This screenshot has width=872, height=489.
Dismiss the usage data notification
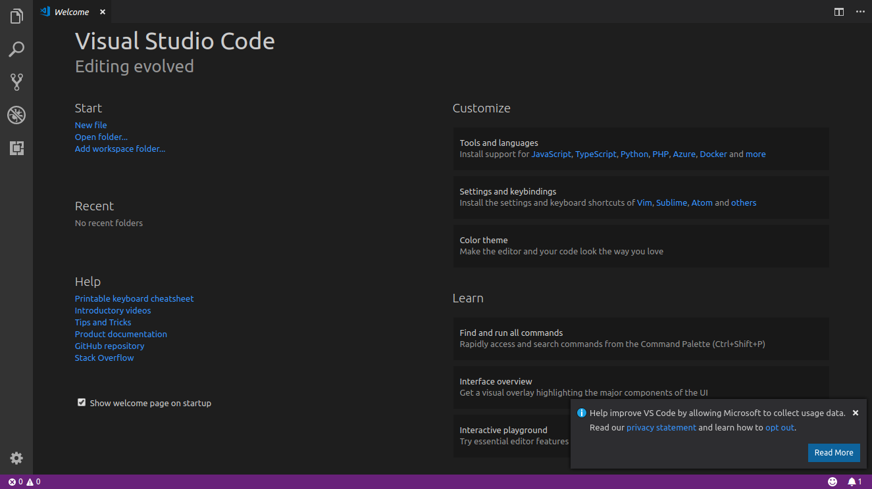point(855,412)
